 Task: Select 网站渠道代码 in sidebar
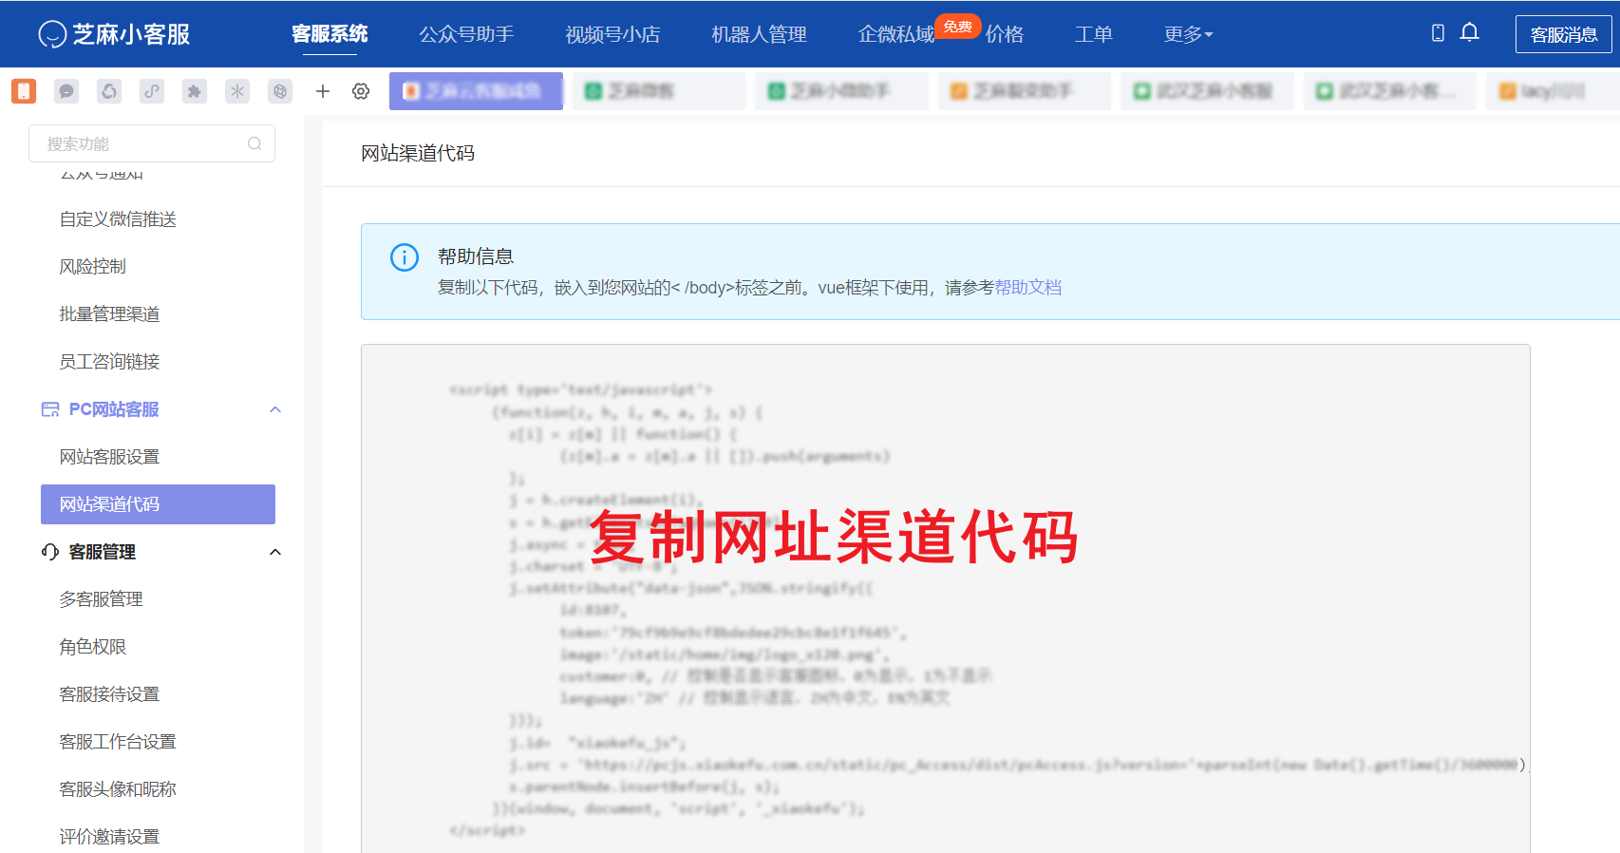pyautogui.click(x=158, y=504)
